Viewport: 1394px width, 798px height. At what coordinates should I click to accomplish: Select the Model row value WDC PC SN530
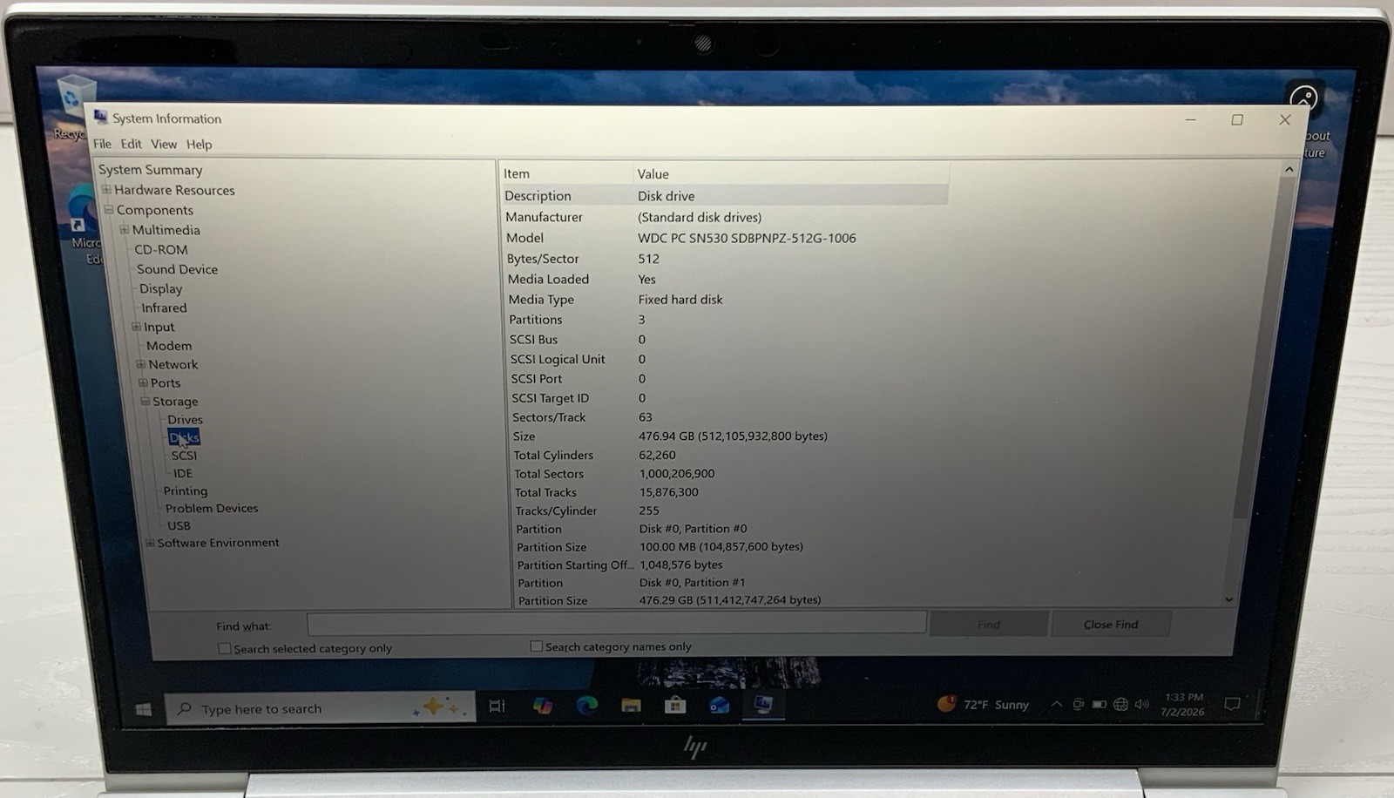click(747, 238)
